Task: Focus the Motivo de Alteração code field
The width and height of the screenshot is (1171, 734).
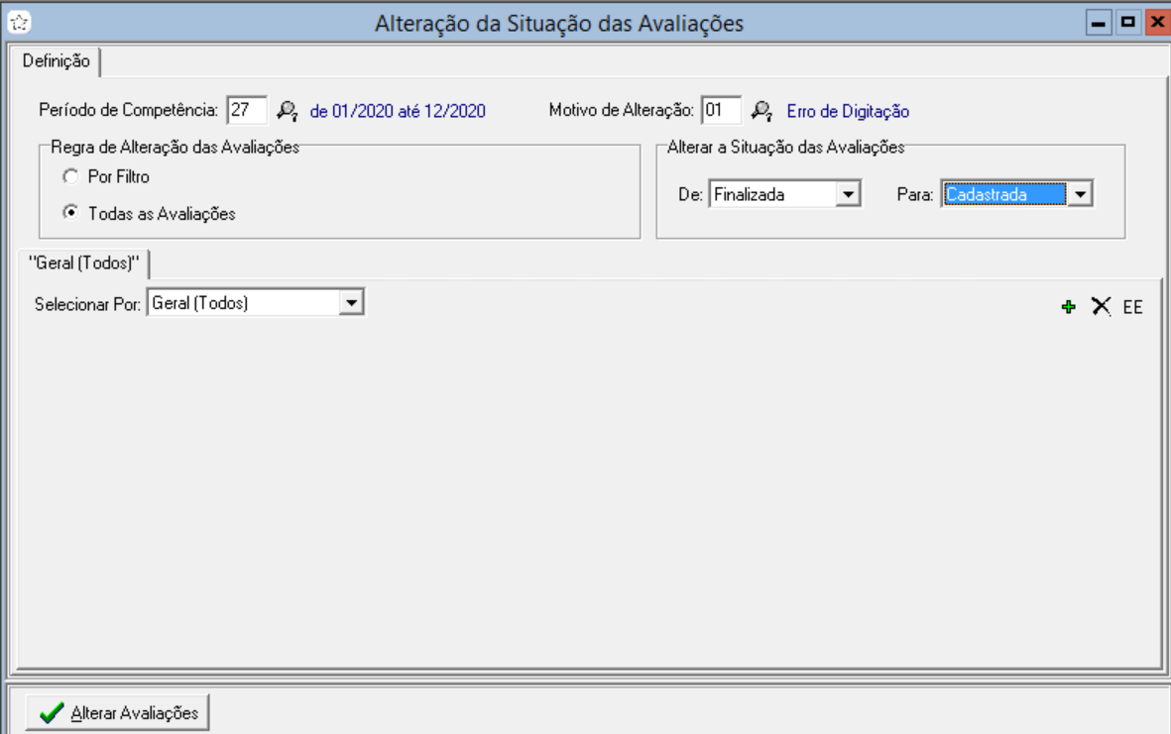Action: tap(719, 111)
